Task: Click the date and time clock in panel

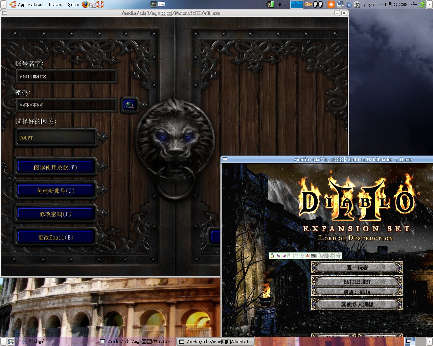Action: click(x=398, y=4)
